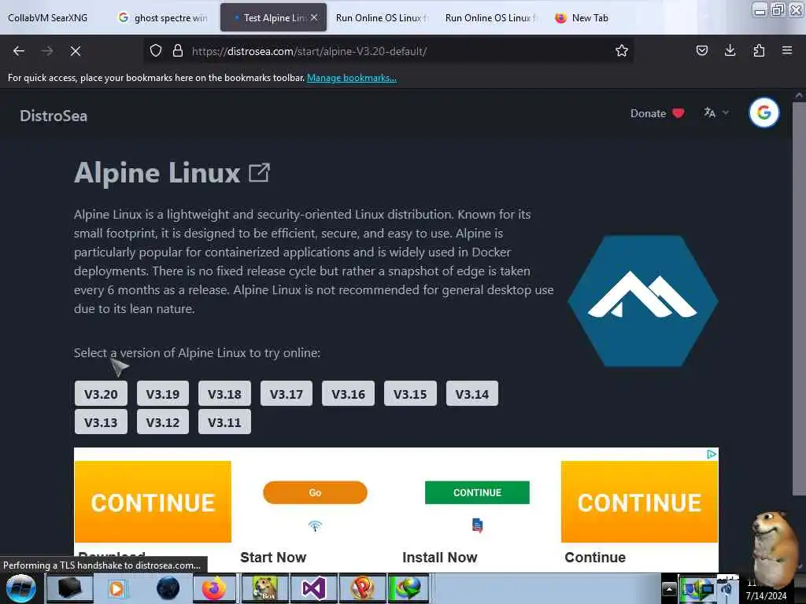This screenshot has height=604, width=806.
Task: Open the Firefox downloads panel
Action: pos(730,51)
